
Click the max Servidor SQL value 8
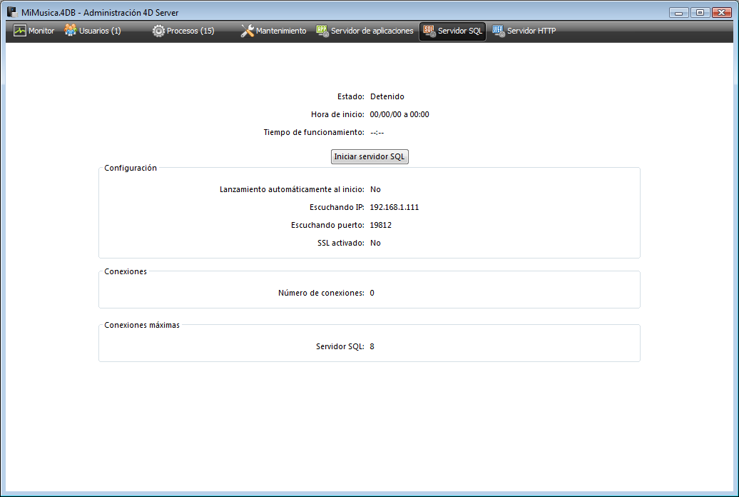click(372, 346)
